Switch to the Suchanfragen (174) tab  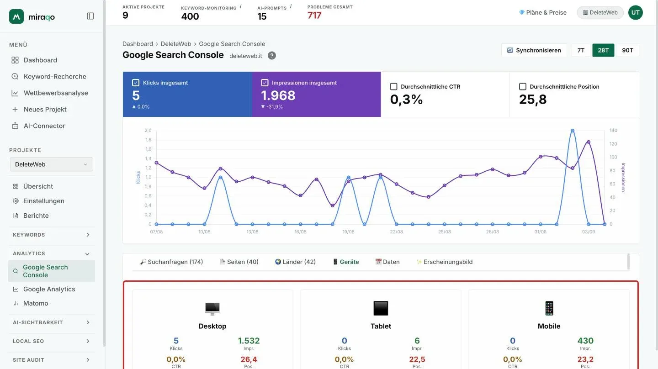tap(171, 262)
